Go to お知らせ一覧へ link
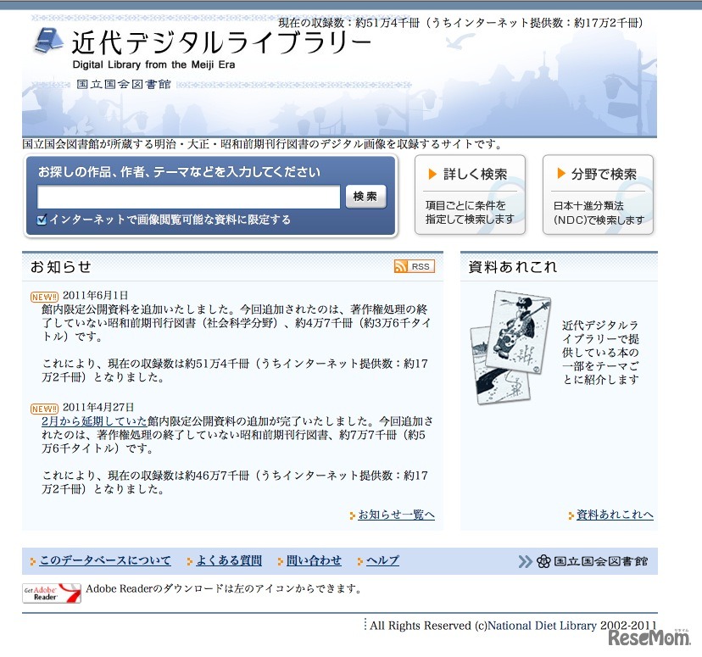The height and width of the screenshot is (657, 702). (396, 515)
